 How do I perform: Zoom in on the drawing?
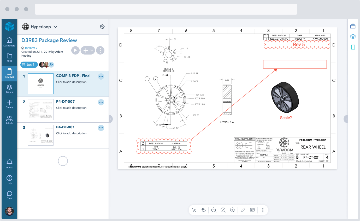(232, 210)
